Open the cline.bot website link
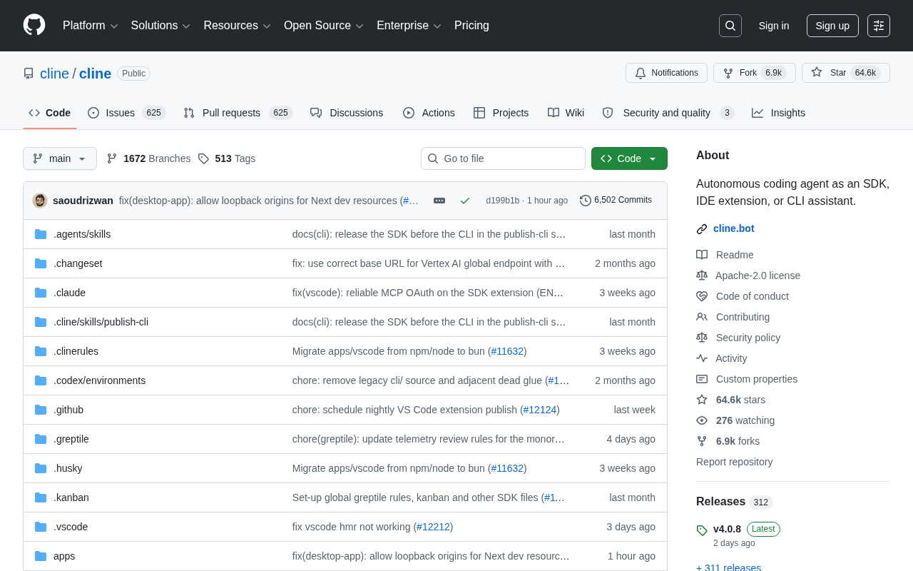This screenshot has height=571, width=913. [734, 229]
